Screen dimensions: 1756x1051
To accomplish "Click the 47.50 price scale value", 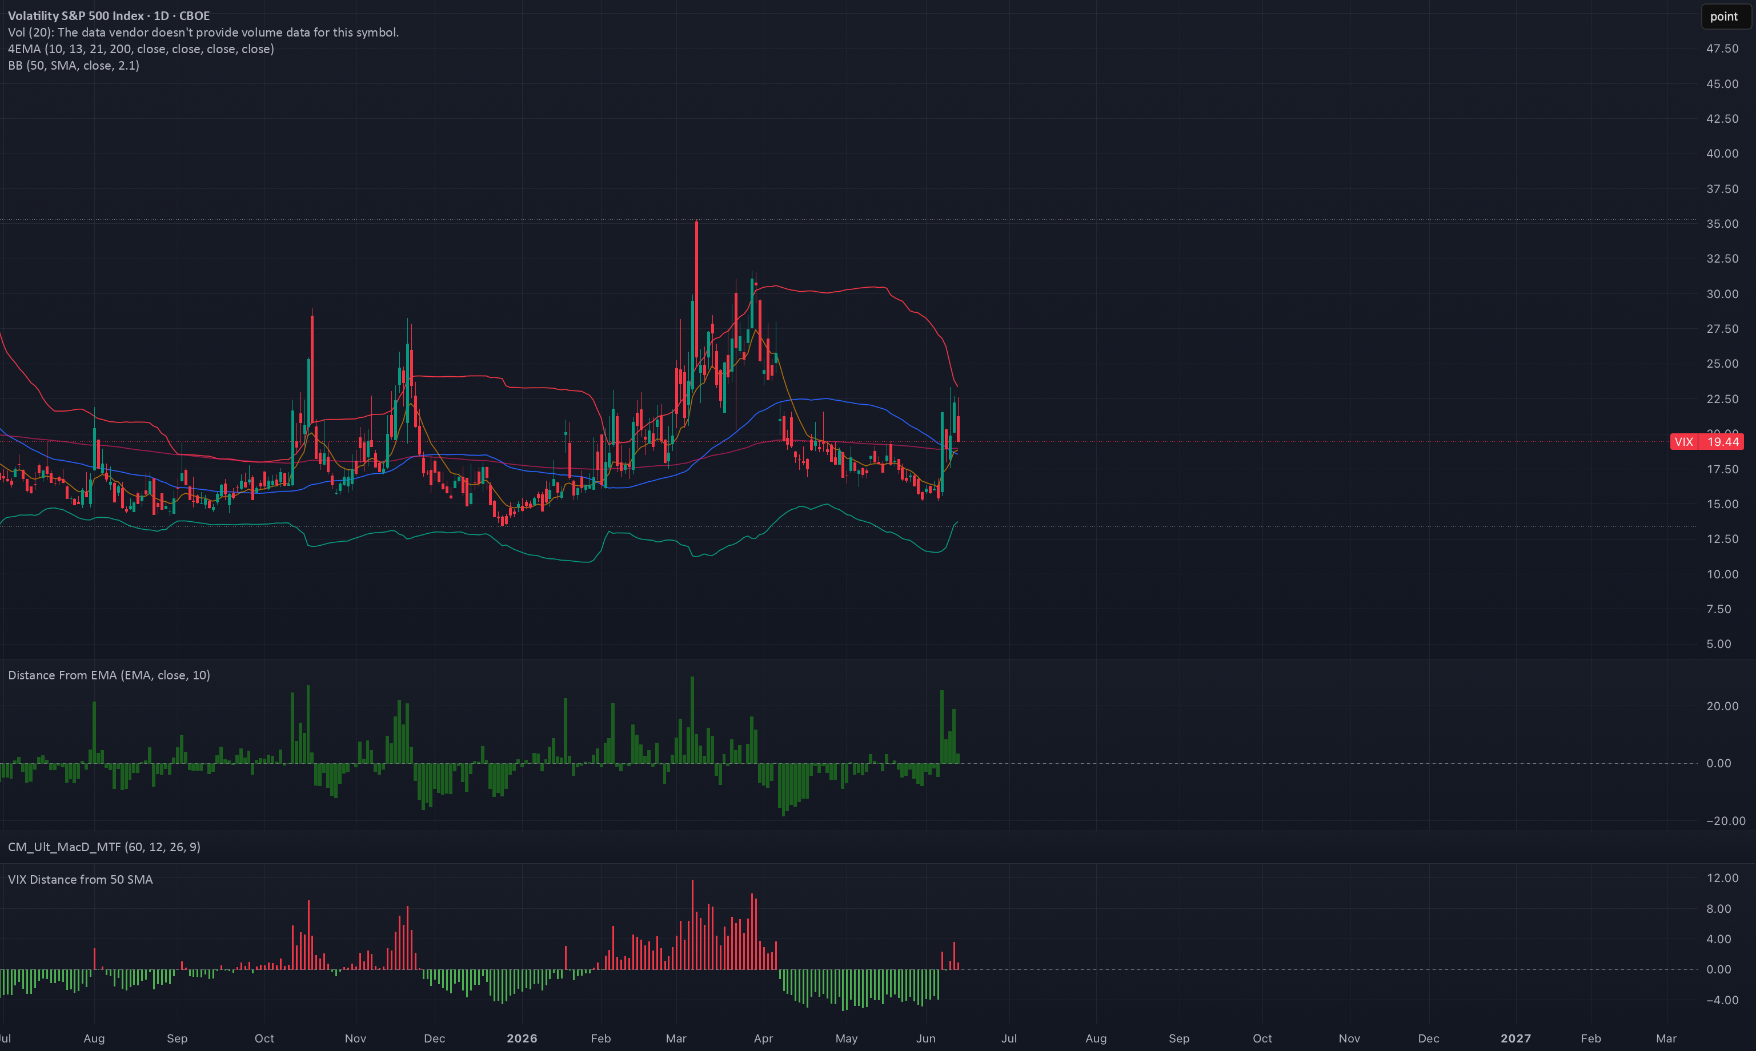I will pyautogui.click(x=1722, y=49).
